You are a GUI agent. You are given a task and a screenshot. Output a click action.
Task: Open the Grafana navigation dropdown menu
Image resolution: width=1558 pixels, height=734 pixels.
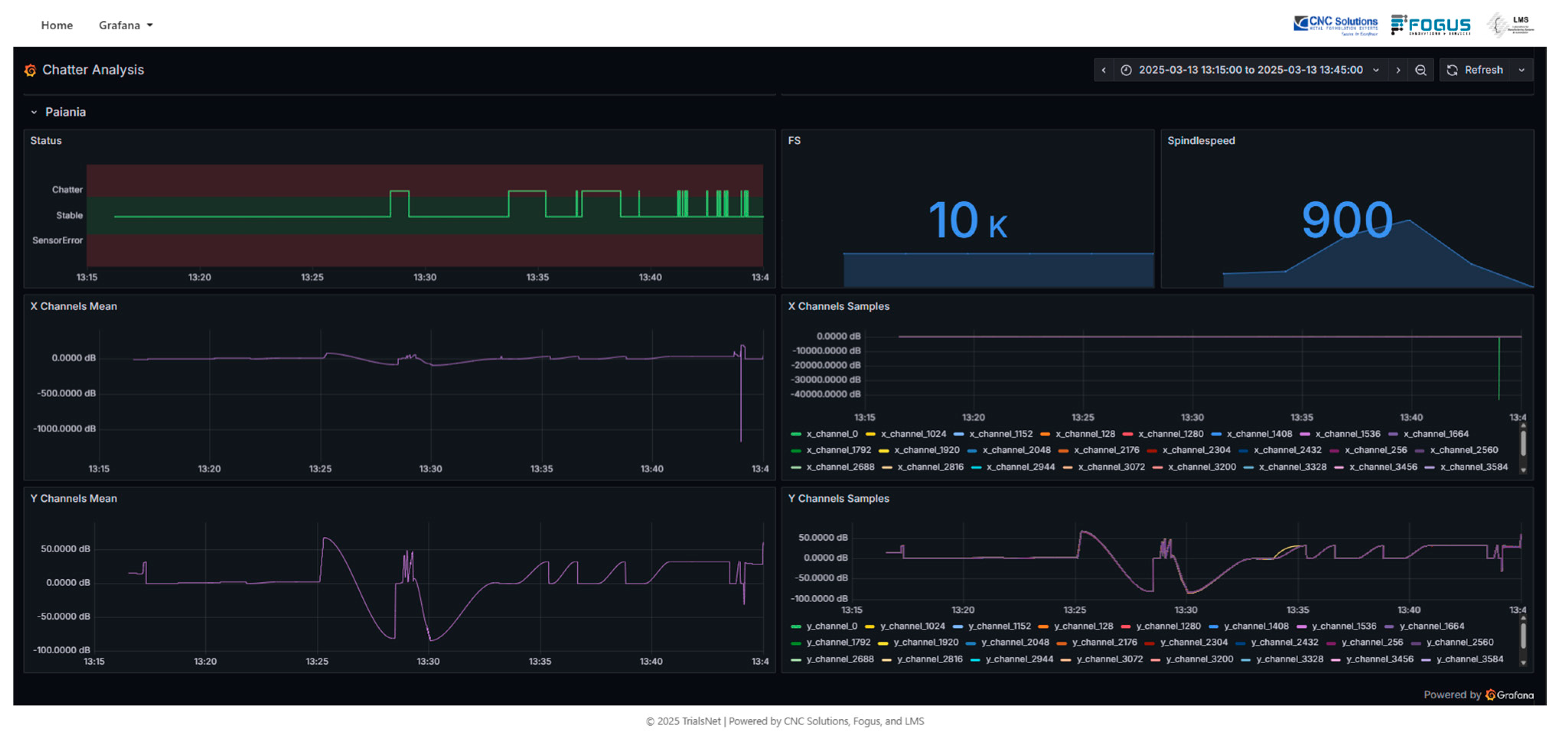tap(126, 25)
